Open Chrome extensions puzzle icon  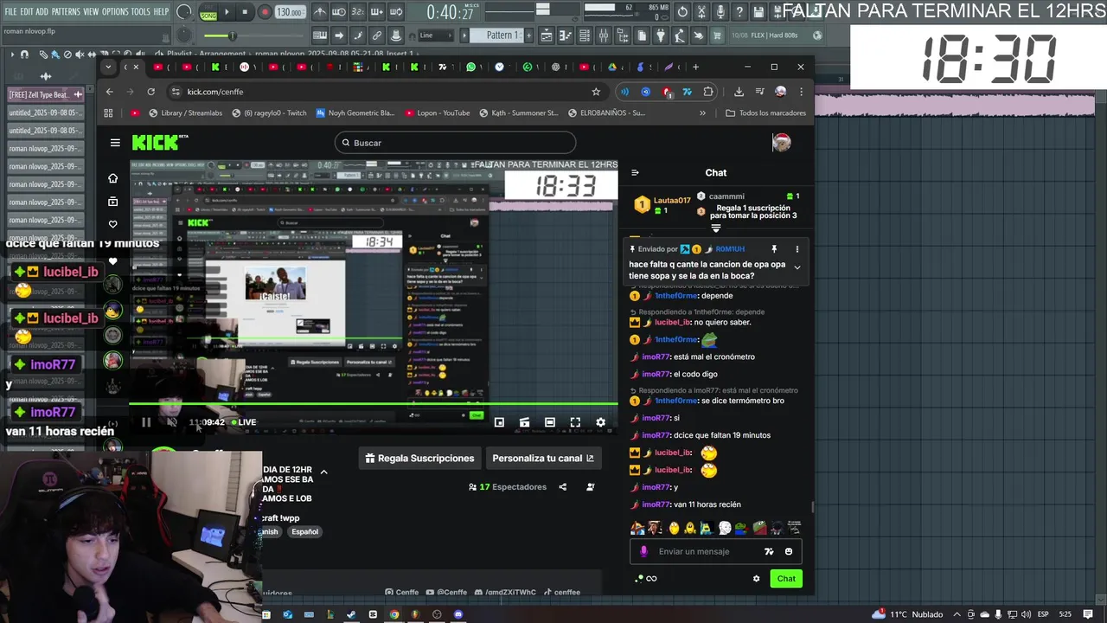pos(709,92)
